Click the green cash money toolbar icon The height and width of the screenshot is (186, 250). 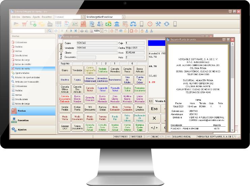108,24
